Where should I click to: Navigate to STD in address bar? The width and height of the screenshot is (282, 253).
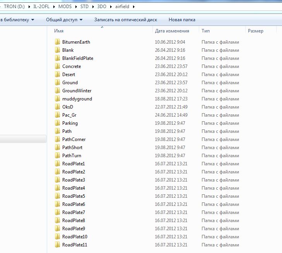point(84,7)
